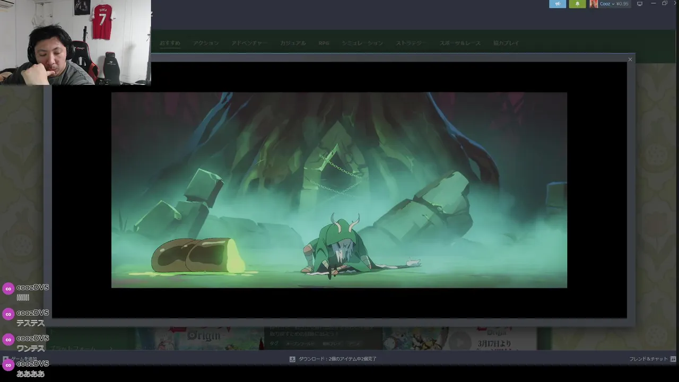Viewport: 679px width, 382px height.
Task: Open the ダウンロード status in bottom bar
Action: pos(337,359)
